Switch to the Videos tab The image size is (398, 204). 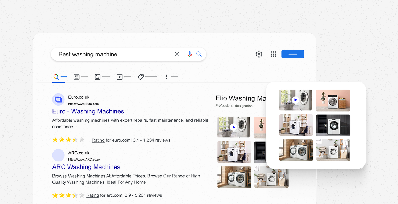[x=124, y=77]
